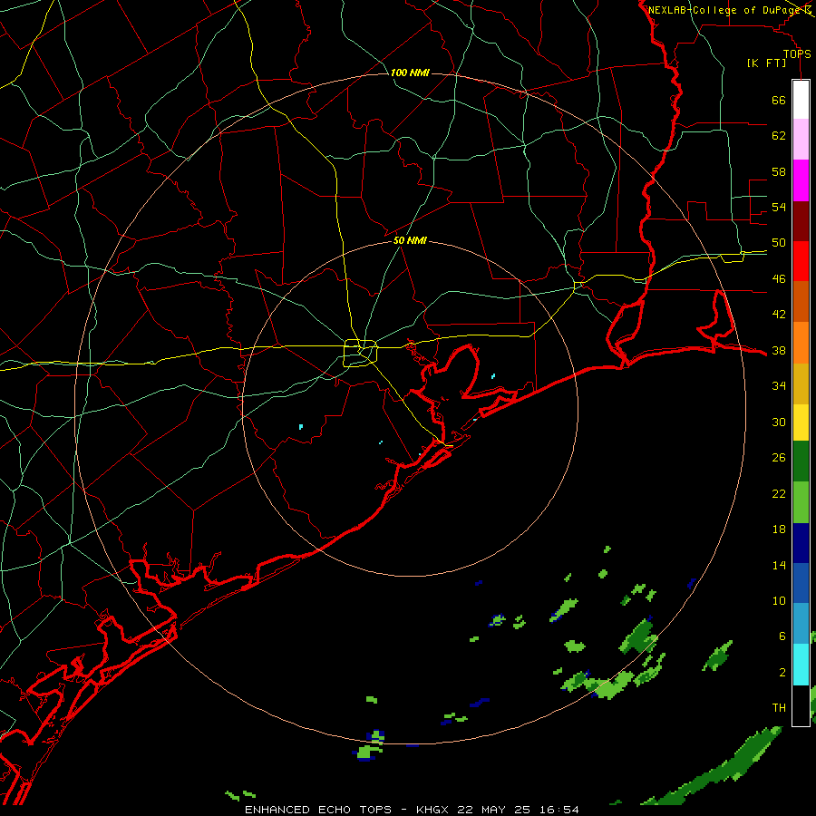Click the "42" legend value

(x=779, y=315)
